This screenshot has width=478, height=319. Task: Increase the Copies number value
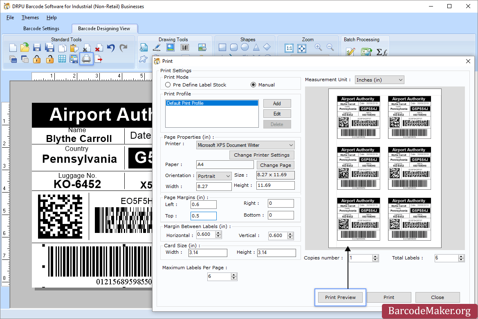point(375,256)
